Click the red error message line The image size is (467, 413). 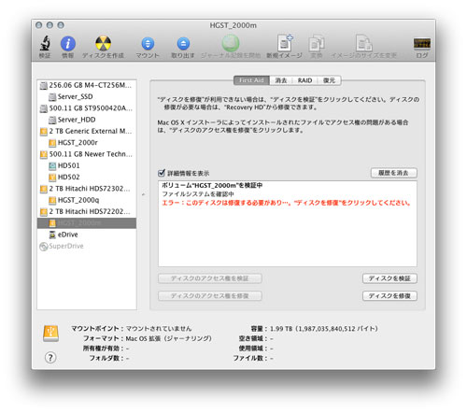(286, 203)
